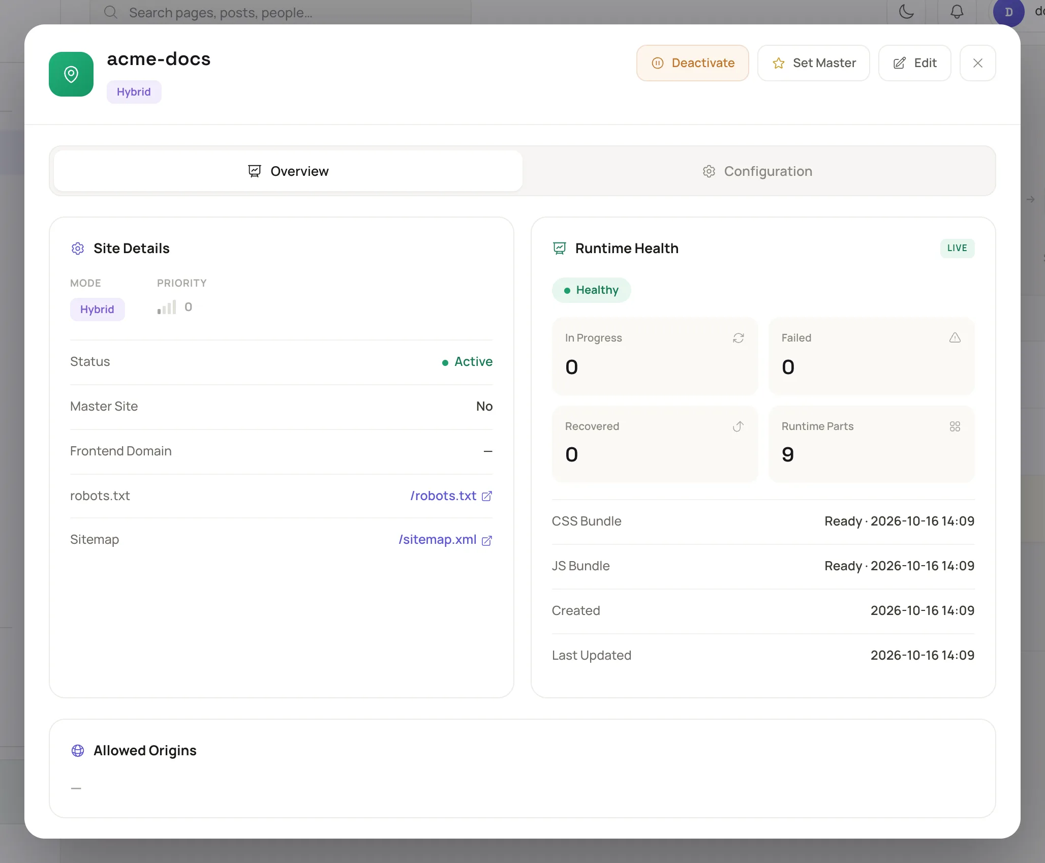Click the external link icon beside robots.txt

pos(487,496)
